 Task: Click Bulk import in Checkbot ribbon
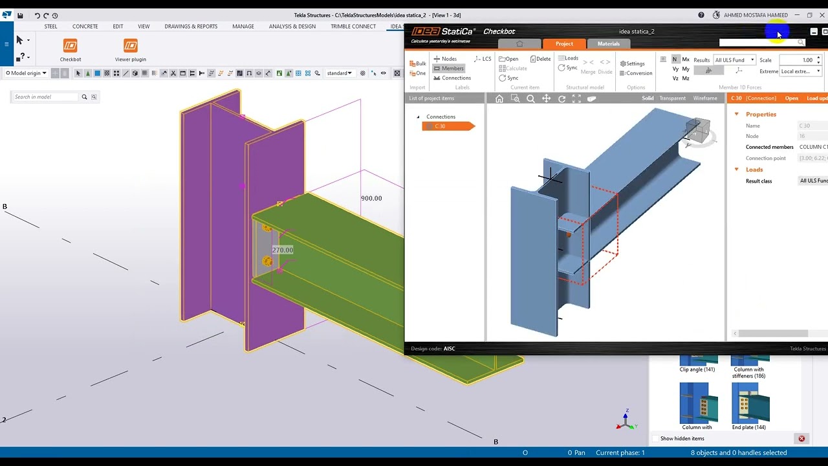tap(417, 63)
